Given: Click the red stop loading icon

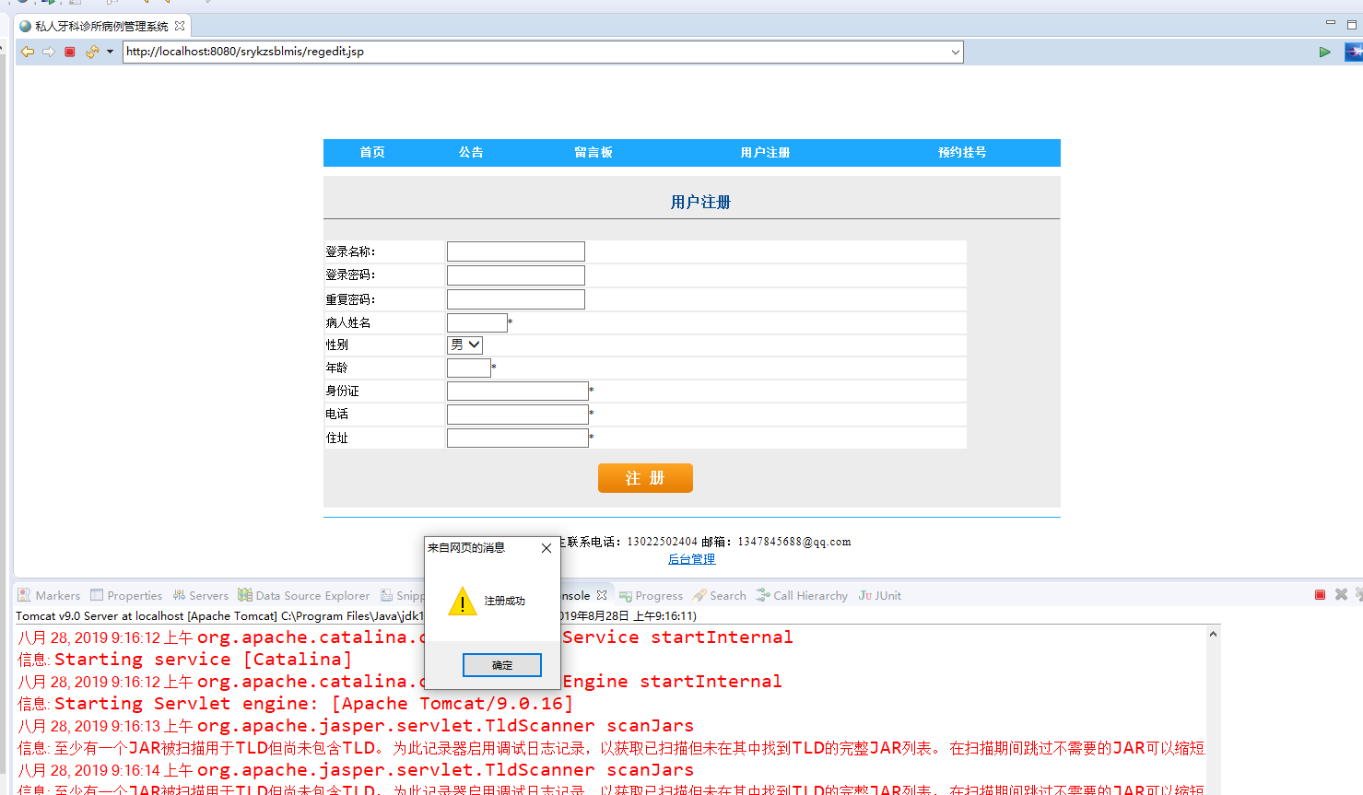Looking at the screenshot, I should (68, 52).
